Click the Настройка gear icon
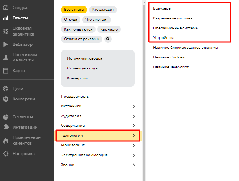 pyautogui.click(x=6, y=154)
